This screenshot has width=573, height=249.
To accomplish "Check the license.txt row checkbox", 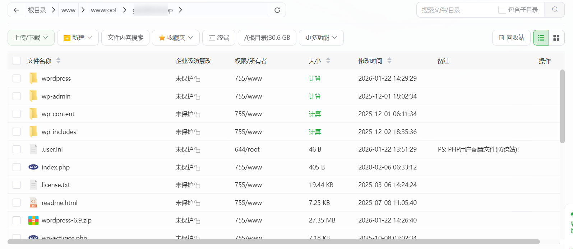I will tap(17, 185).
